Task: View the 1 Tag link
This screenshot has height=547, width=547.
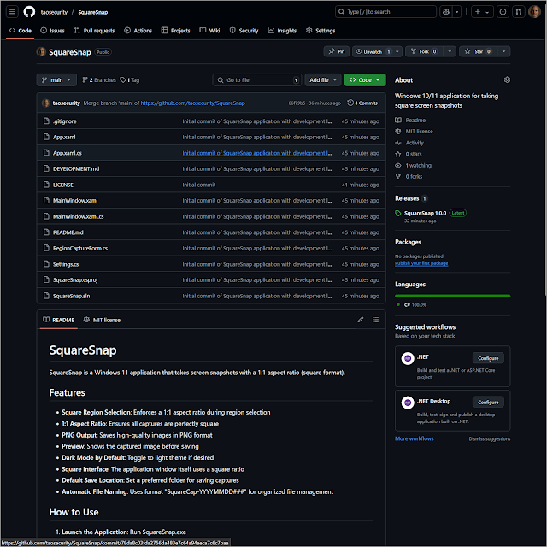Action: [129, 79]
